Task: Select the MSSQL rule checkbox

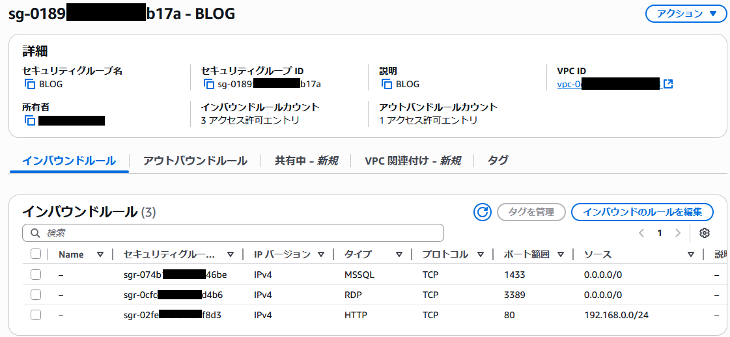Action: coord(36,275)
